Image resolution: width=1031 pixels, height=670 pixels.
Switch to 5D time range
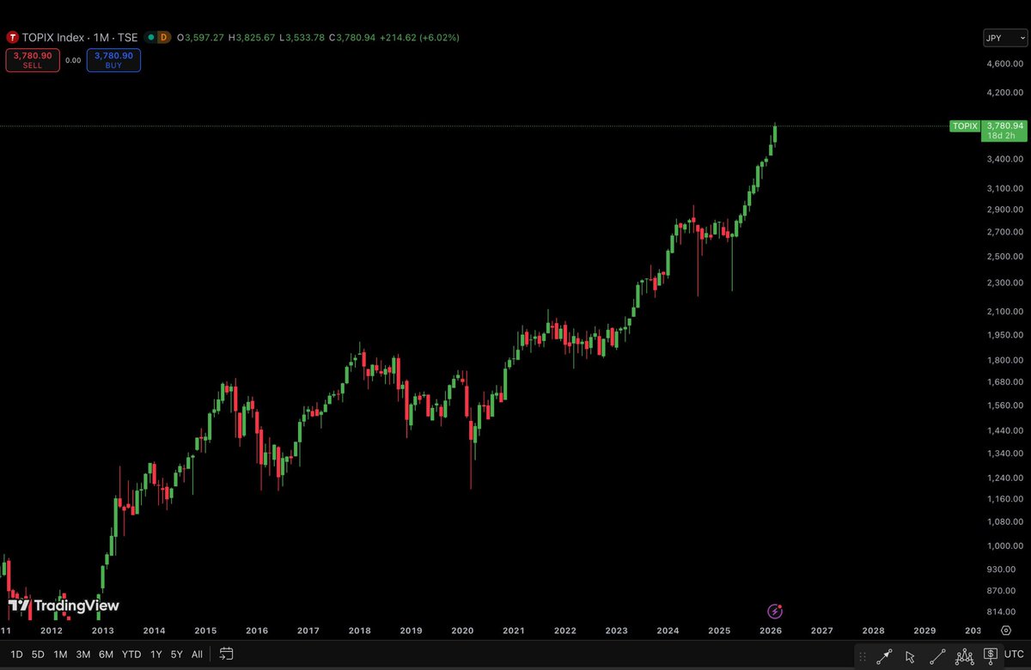tap(38, 654)
